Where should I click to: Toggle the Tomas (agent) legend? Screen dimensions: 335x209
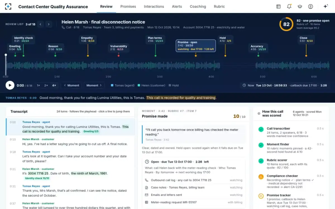point(123,85)
